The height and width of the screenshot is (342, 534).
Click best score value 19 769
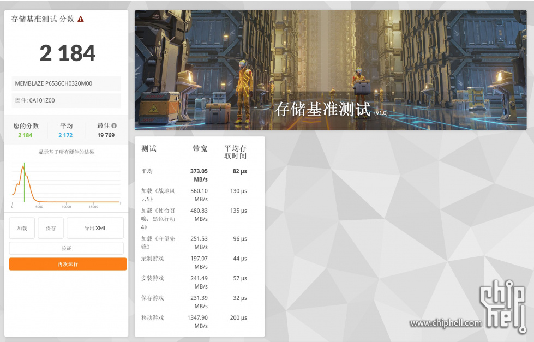[106, 135]
